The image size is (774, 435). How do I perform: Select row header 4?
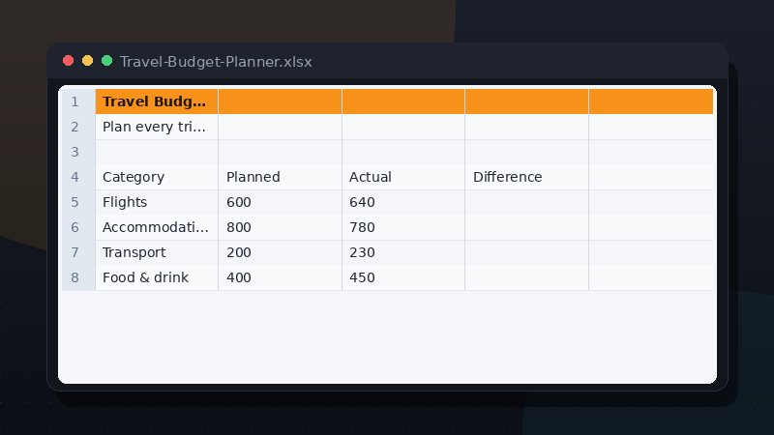tap(76, 177)
